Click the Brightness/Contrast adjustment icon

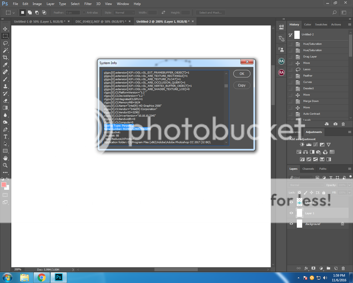coord(302,145)
